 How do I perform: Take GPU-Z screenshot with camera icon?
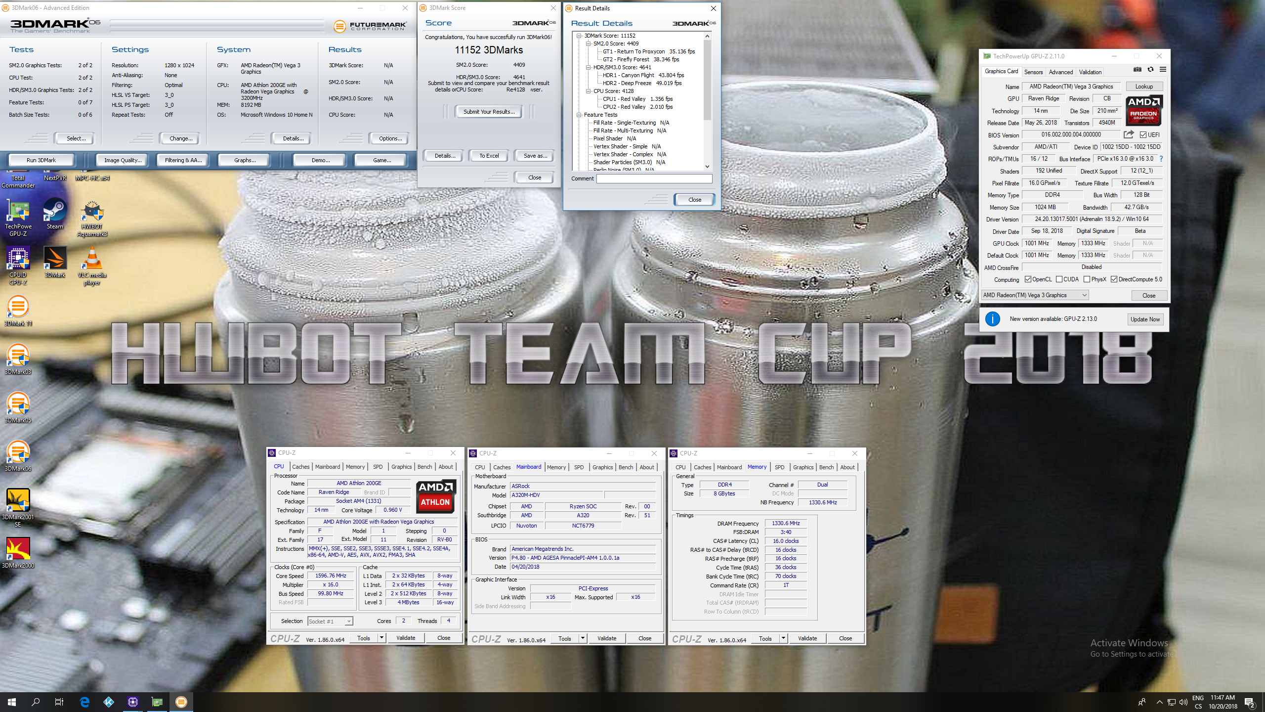(x=1137, y=70)
